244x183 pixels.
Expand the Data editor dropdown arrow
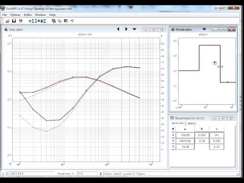click(x=134, y=29)
